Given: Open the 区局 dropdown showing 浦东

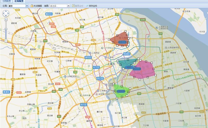Looking at the screenshot, I should (18, 6).
